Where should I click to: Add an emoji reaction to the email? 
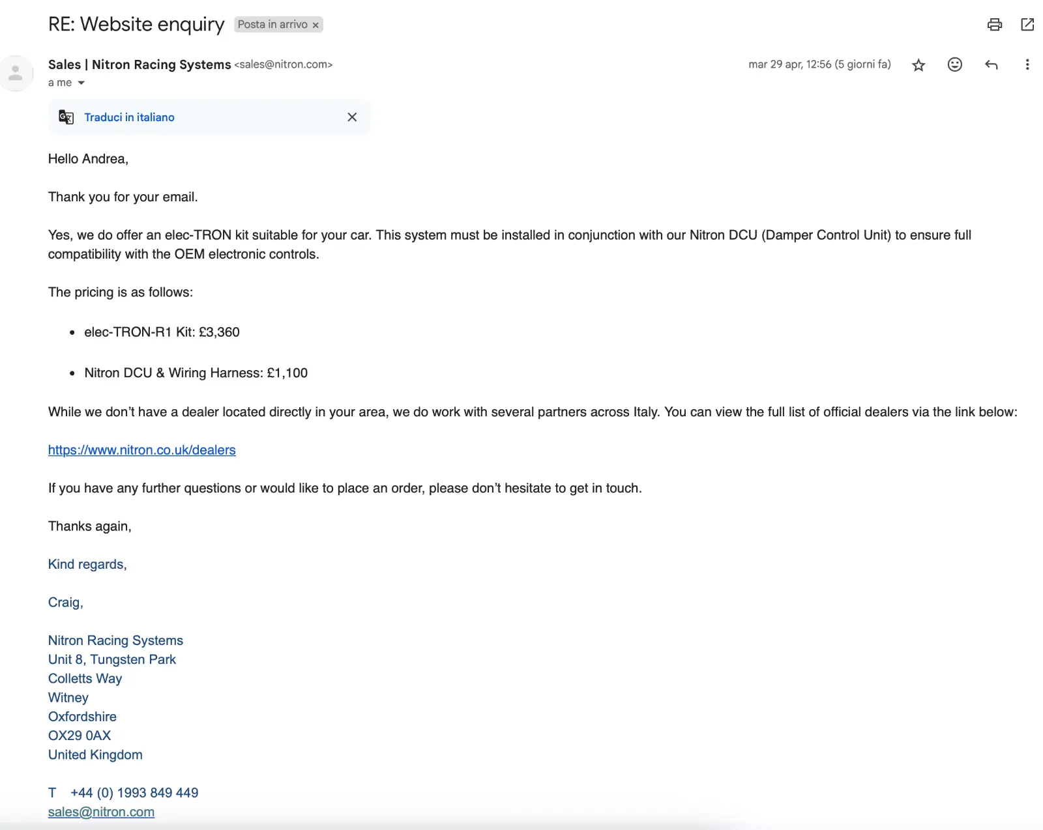954,64
